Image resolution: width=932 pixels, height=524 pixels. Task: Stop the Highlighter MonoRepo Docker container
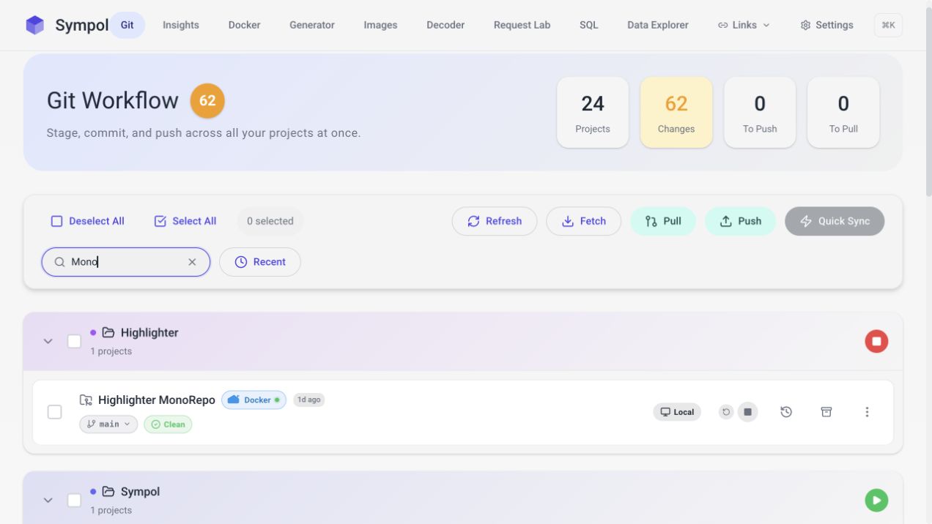[x=747, y=412]
